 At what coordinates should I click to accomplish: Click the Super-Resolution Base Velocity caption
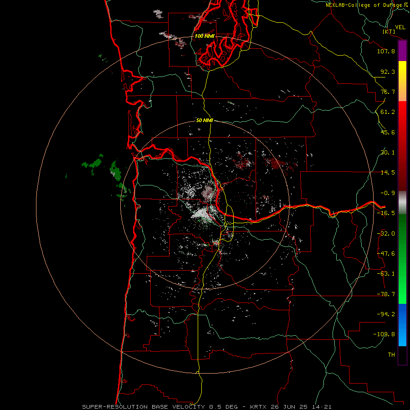206,407
